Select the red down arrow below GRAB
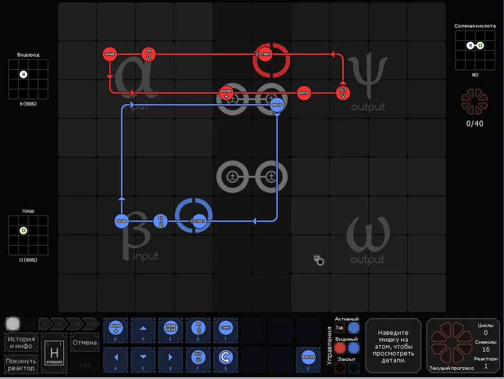 click(x=109, y=77)
